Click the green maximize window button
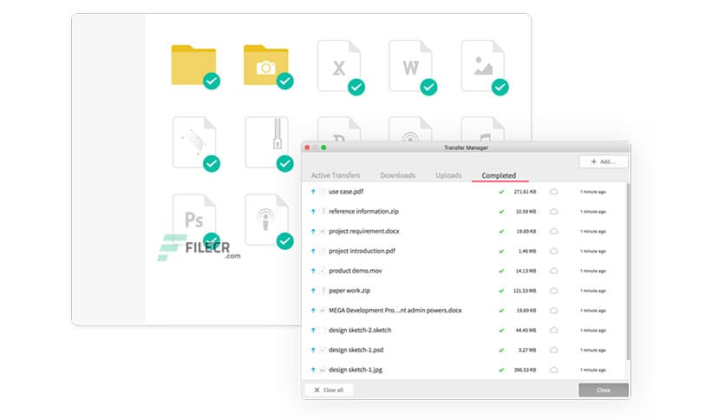This screenshot has width=725, height=420. click(323, 148)
